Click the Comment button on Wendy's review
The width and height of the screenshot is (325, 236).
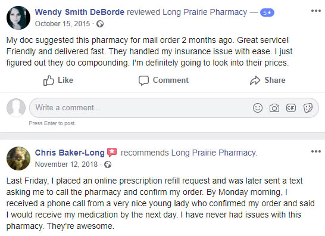click(164, 80)
